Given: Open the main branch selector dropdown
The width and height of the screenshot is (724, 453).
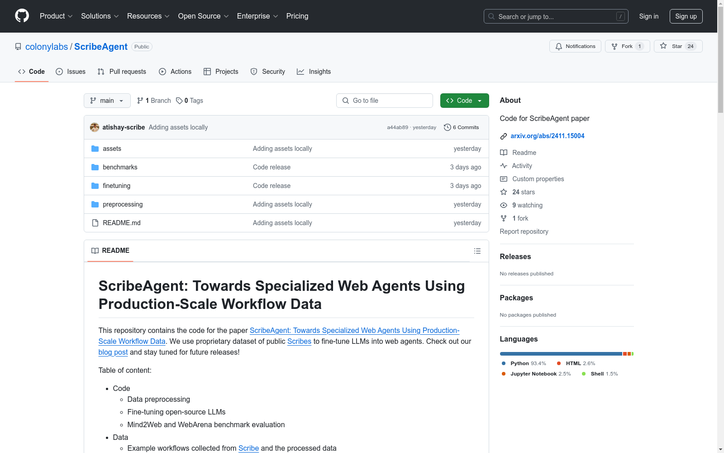Looking at the screenshot, I should 107,101.
